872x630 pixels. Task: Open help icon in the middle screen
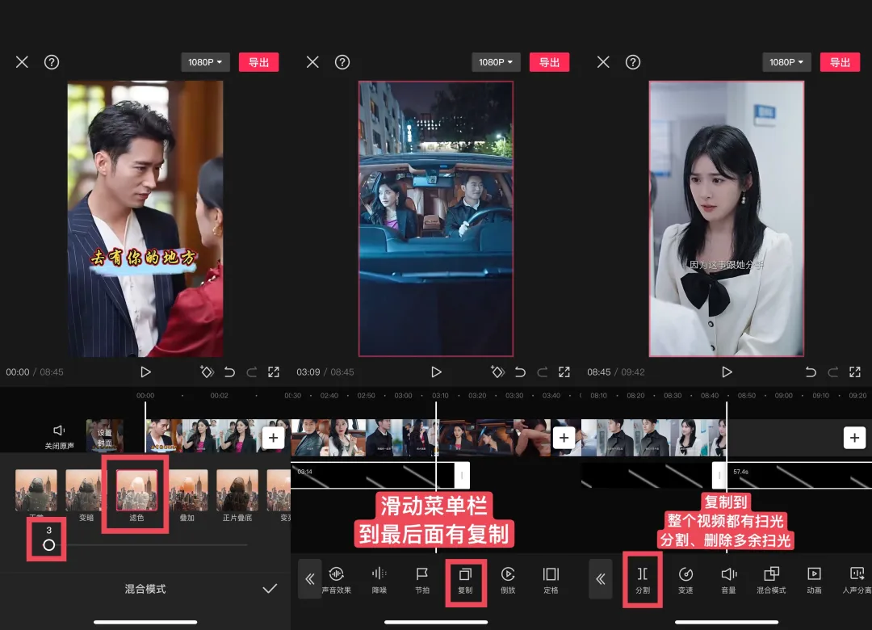[x=342, y=62]
